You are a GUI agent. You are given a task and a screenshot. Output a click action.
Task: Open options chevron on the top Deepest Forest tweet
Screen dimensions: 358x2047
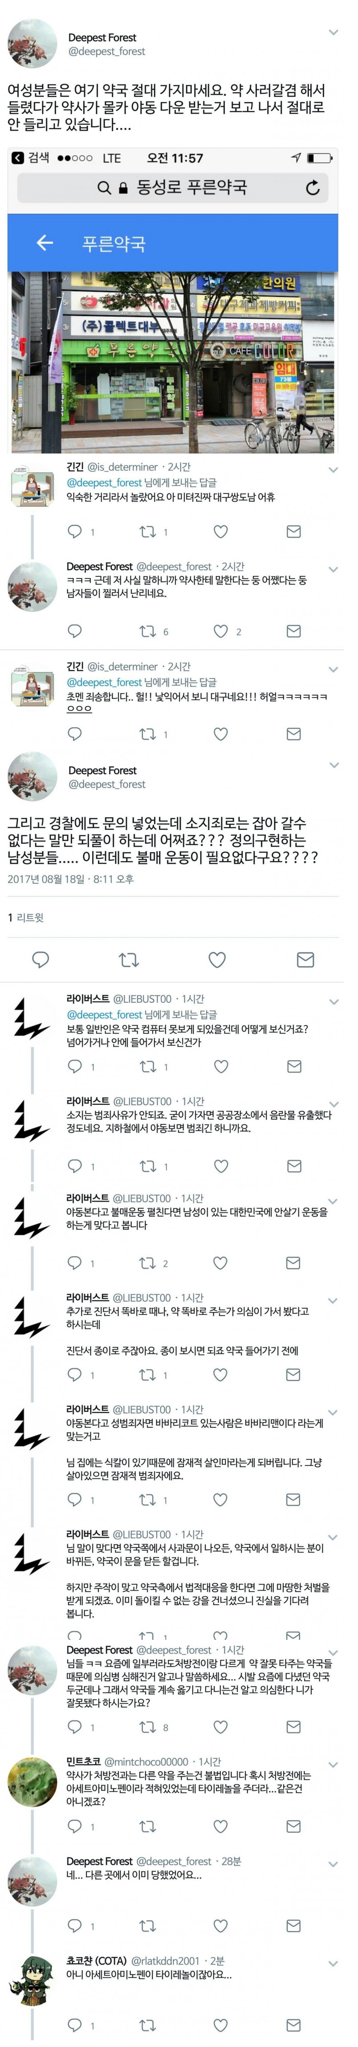pos(334,33)
